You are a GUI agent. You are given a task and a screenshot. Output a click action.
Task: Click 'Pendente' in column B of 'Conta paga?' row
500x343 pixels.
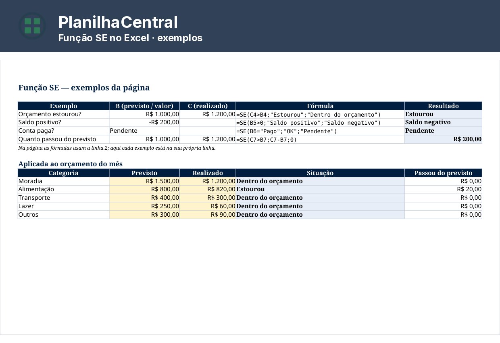pos(144,131)
